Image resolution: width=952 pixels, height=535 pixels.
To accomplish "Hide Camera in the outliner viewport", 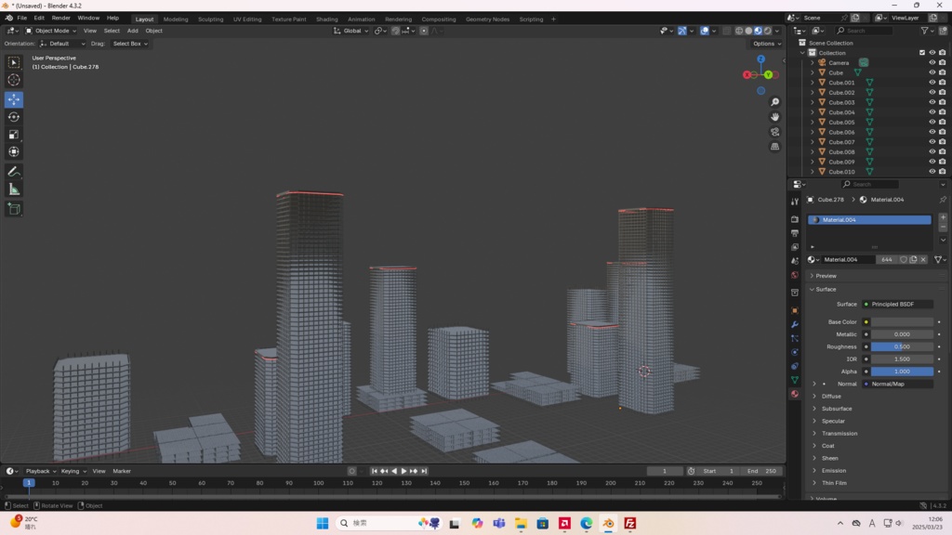I will tap(932, 62).
